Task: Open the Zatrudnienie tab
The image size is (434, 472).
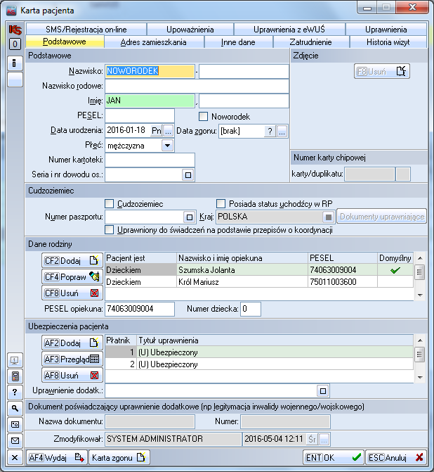Action: pyautogui.click(x=311, y=42)
